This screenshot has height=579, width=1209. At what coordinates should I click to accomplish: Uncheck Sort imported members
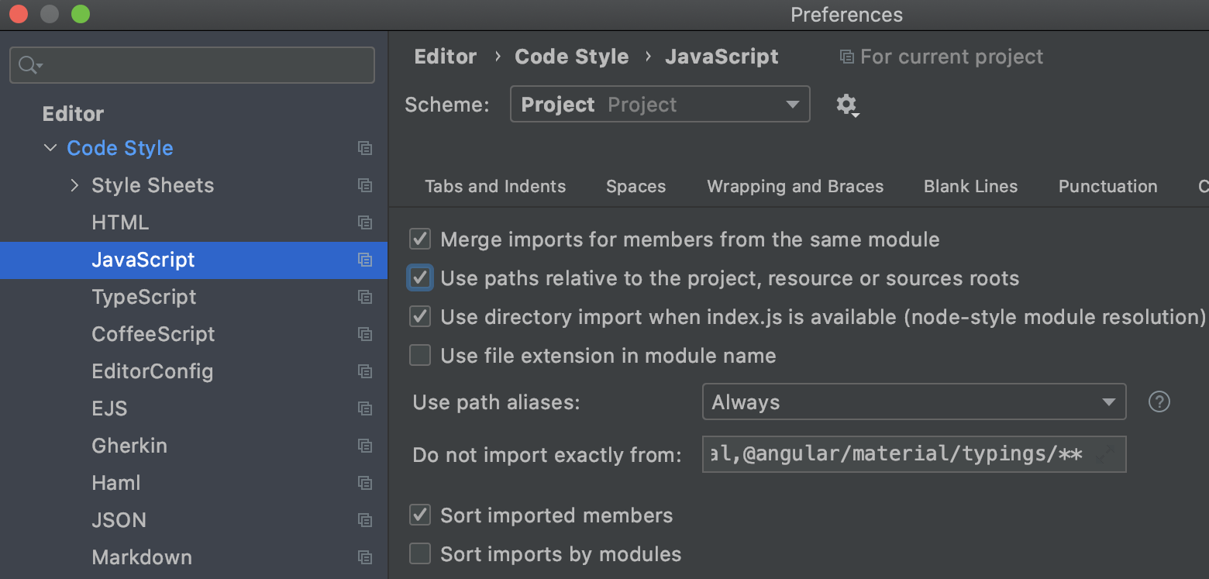pos(419,515)
